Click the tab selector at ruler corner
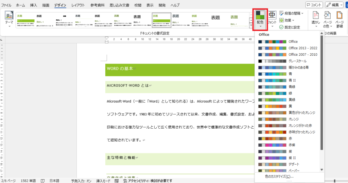Image resolution: width=348 pixels, height=183 pixels. pos(2,40)
